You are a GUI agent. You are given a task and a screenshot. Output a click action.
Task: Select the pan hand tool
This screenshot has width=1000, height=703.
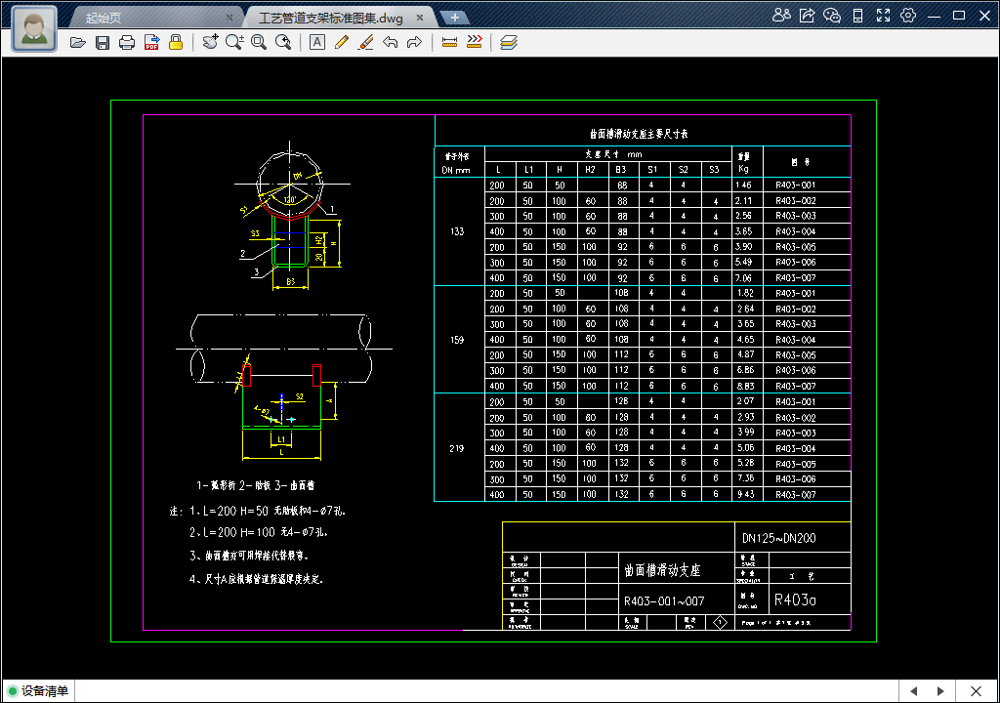210,42
